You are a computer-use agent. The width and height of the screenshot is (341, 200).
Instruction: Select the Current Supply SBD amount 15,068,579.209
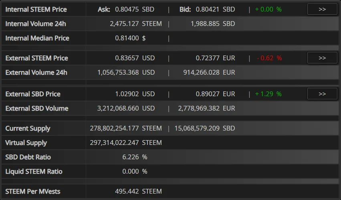[x=205, y=128]
